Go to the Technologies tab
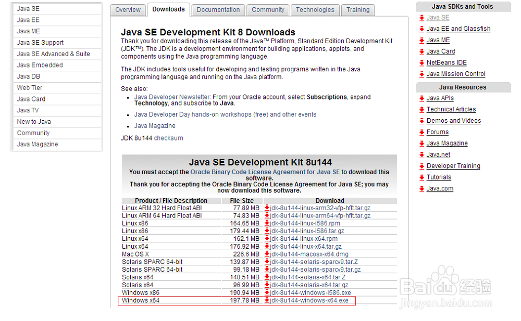Viewport: 521px width, 321px height. [x=315, y=10]
